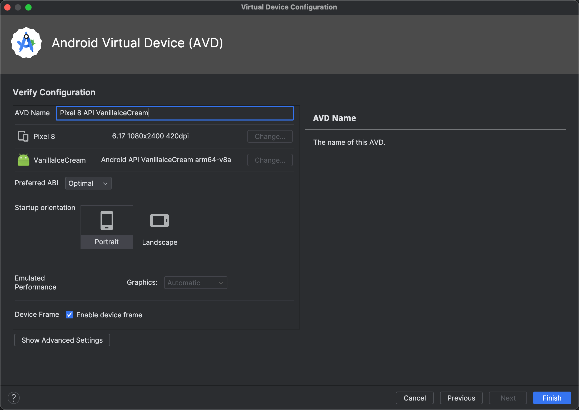579x410 pixels.
Task: Open help with the question mark icon
Action: pos(14,398)
